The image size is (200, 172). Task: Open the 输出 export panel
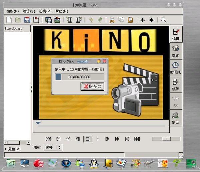tap(175, 118)
